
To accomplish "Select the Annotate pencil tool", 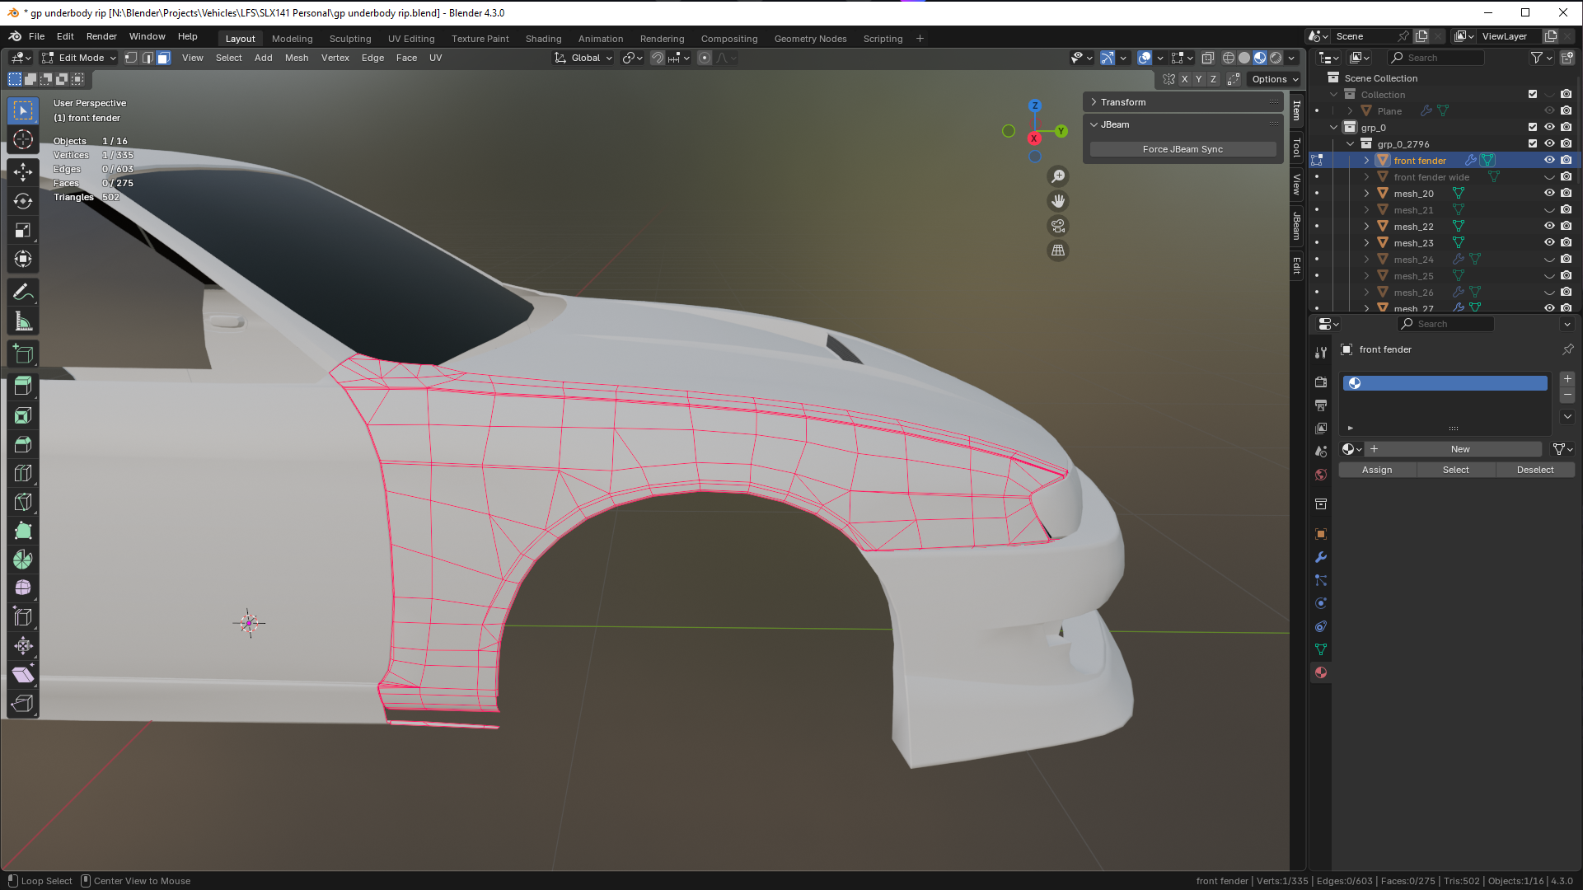I will [23, 293].
